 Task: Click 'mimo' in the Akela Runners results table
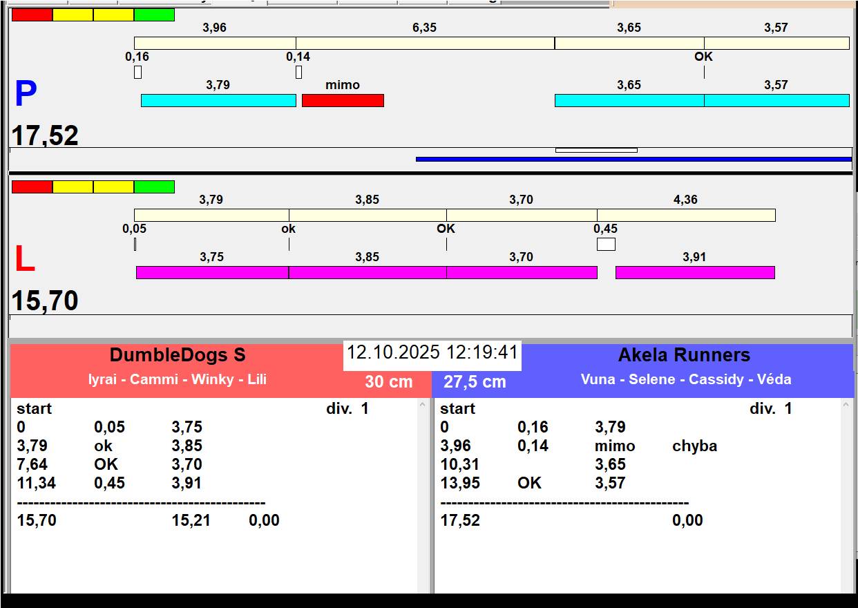(x=615, y=446)
